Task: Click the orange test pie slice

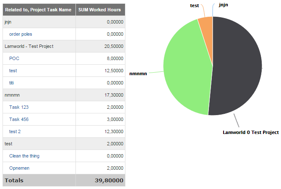Action: coord(206,24)
